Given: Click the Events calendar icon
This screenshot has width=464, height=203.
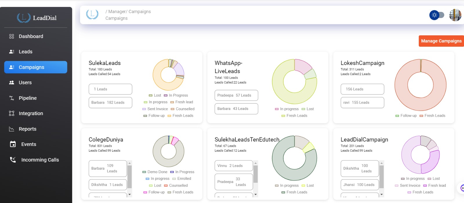Looking at the screenshot, I should pos(13,144).
